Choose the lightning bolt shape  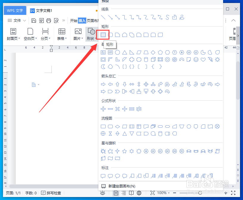point(210,60)
